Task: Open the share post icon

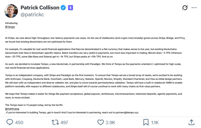Action: click(191, 122)
